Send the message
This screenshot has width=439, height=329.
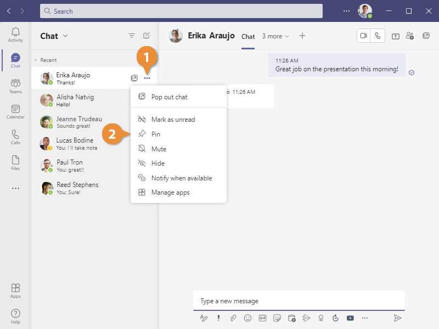tap(397, 318)
